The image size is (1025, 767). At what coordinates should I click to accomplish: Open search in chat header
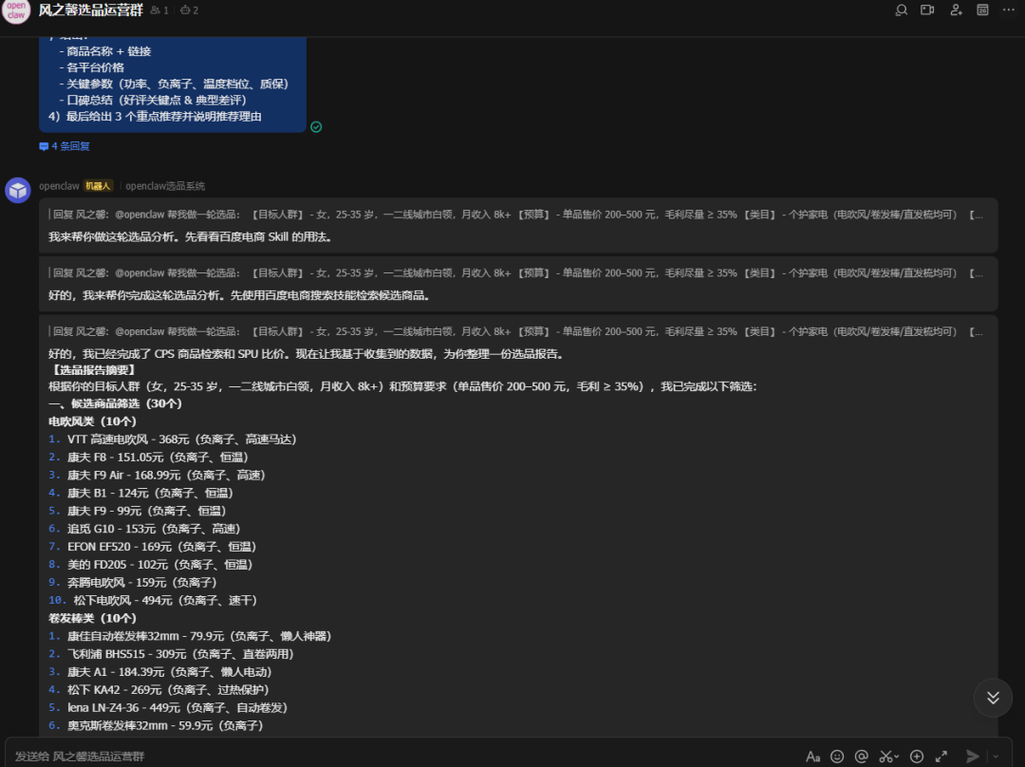901,9
